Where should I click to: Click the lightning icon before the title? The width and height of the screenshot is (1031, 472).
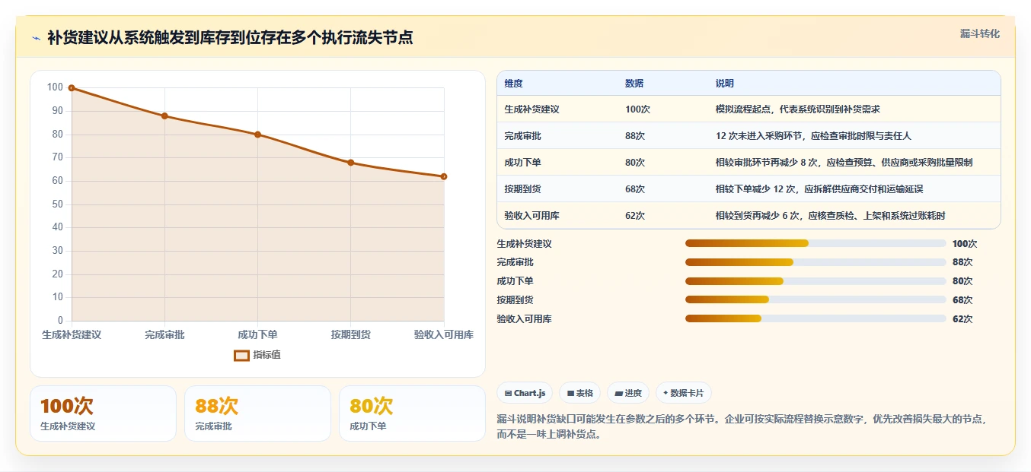tap(37, 38)
